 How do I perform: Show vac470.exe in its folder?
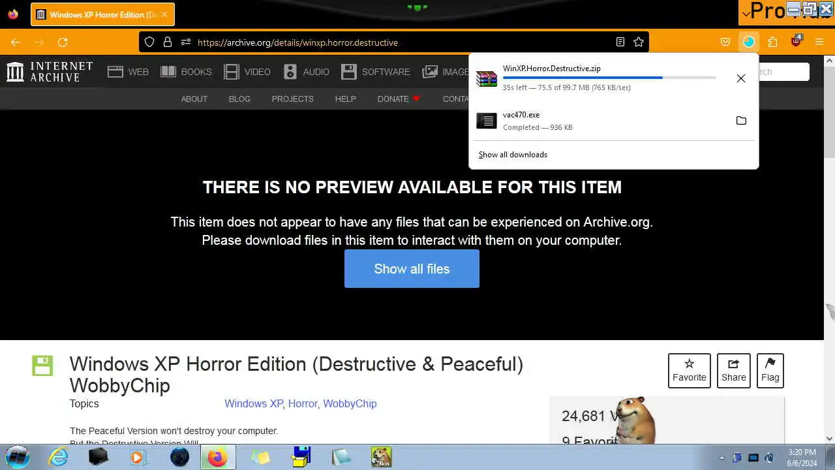741,121
